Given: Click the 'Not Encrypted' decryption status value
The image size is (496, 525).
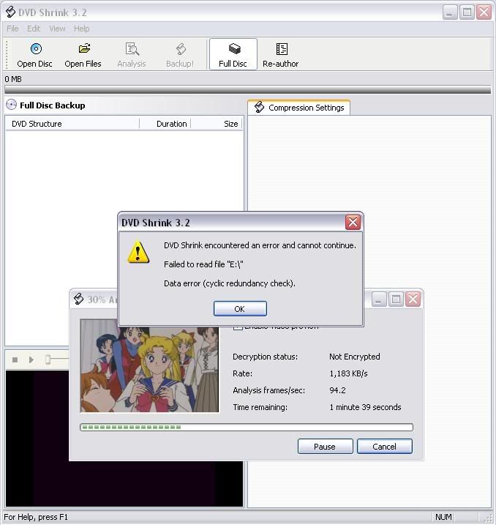Looking at the screenshot, I should [355, 357].
